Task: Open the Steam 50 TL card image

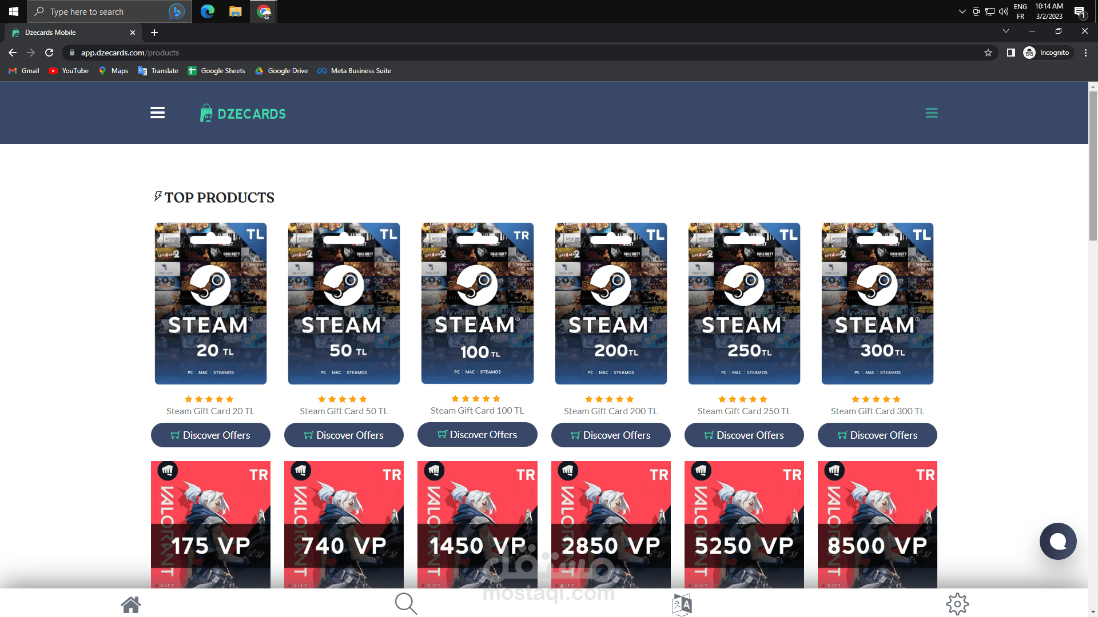Action: (x=344, y=303)
